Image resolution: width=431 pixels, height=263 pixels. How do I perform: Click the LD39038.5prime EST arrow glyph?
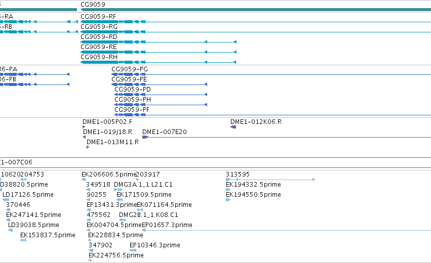coord(10,230)
